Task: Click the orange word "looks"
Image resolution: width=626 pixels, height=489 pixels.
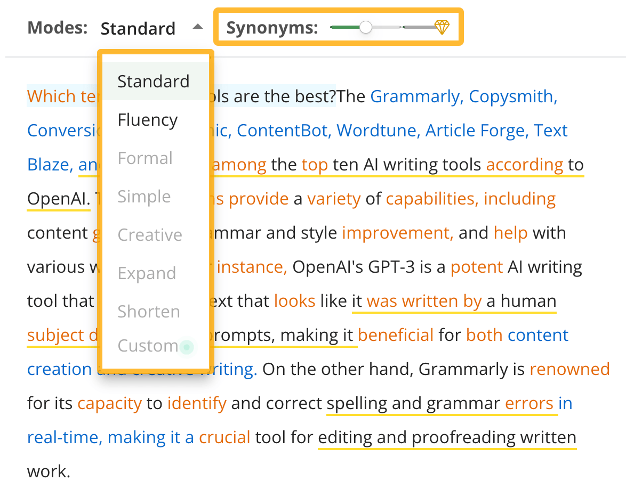Action: 295,301
